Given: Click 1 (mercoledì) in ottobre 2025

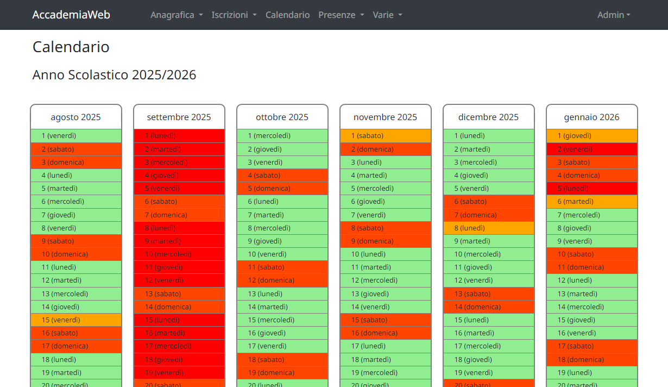Looking at the screenshot, I should [x=282, y=136].
